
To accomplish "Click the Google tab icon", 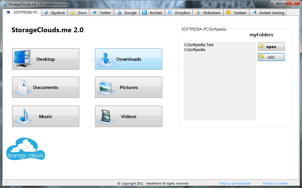I will (x=119, y=13).
